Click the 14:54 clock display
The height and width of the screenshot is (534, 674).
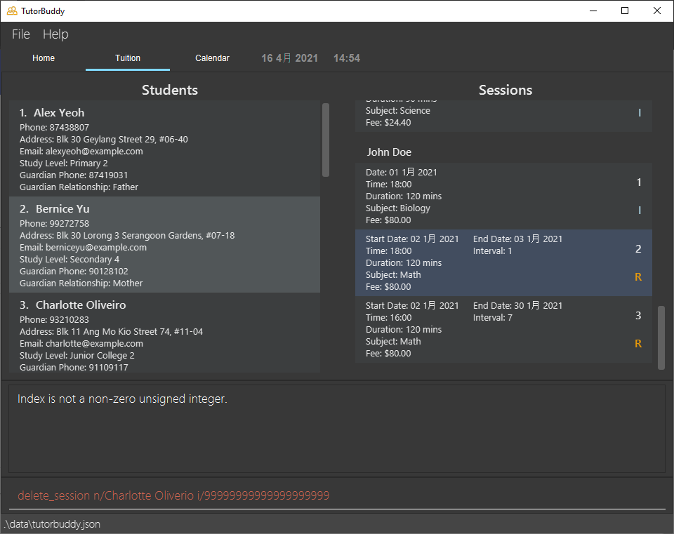click(x=347, y=58)
